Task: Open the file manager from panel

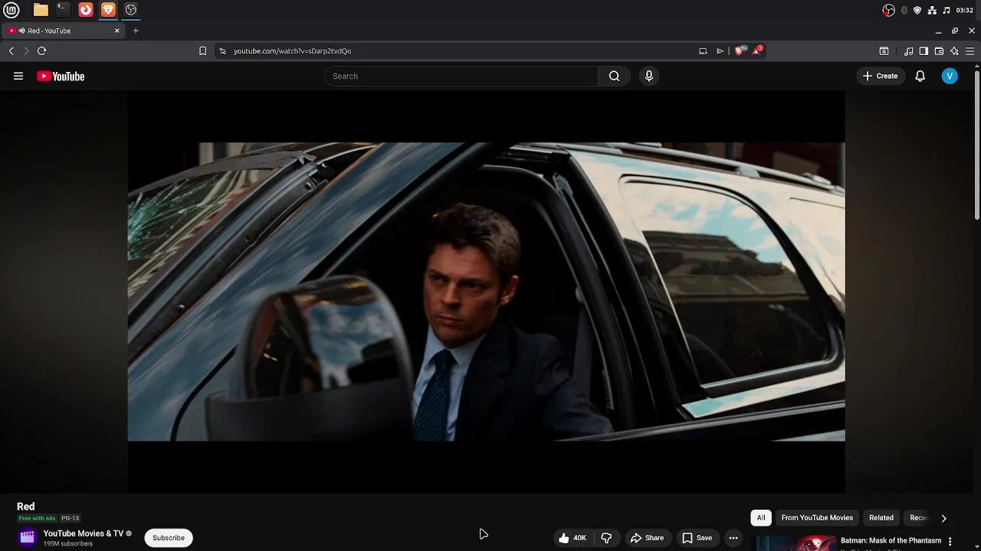Action: point(41,10)
